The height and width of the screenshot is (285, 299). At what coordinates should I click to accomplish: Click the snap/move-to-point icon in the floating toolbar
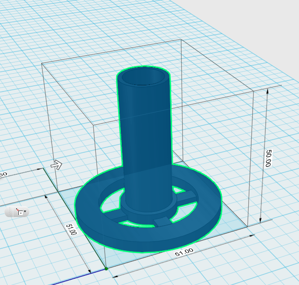click(20, 211)
